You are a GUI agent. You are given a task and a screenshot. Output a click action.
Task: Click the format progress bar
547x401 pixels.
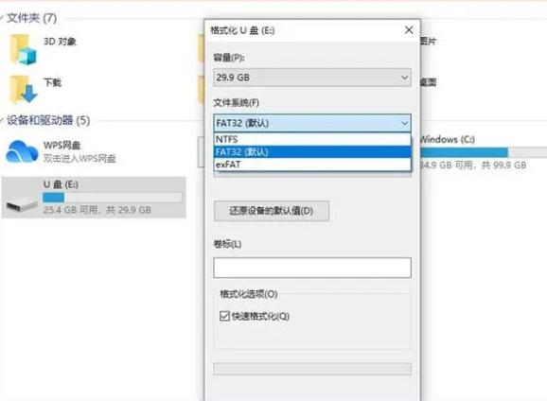(x=312, y=369)
